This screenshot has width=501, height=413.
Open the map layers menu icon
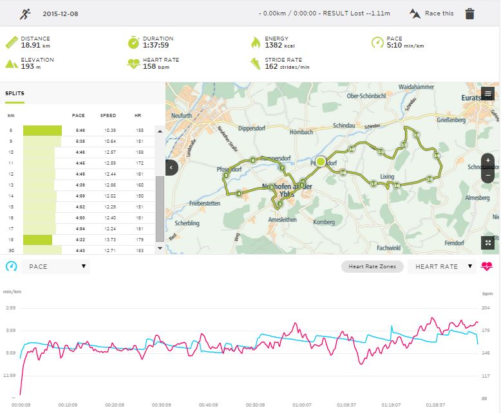pos(487,94)
